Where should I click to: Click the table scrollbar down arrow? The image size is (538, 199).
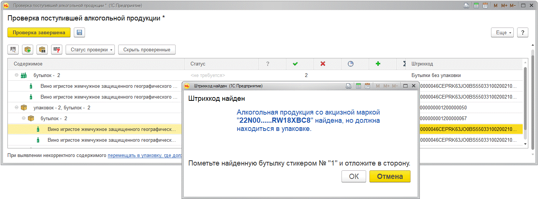point(526,144)
